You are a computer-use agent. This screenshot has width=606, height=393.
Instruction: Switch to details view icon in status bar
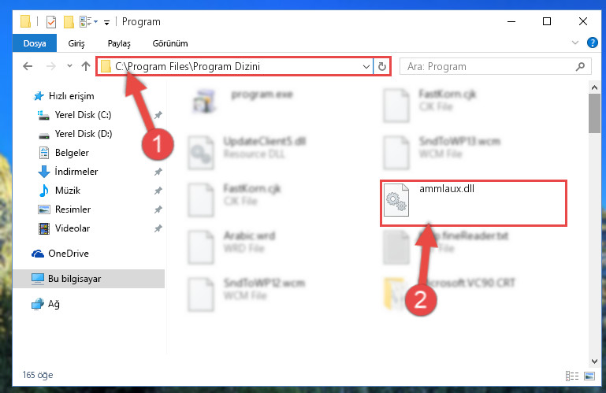click(572, 376)
